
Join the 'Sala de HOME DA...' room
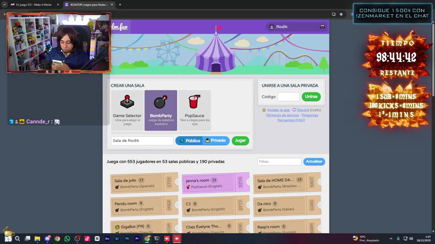coord(287,183)
